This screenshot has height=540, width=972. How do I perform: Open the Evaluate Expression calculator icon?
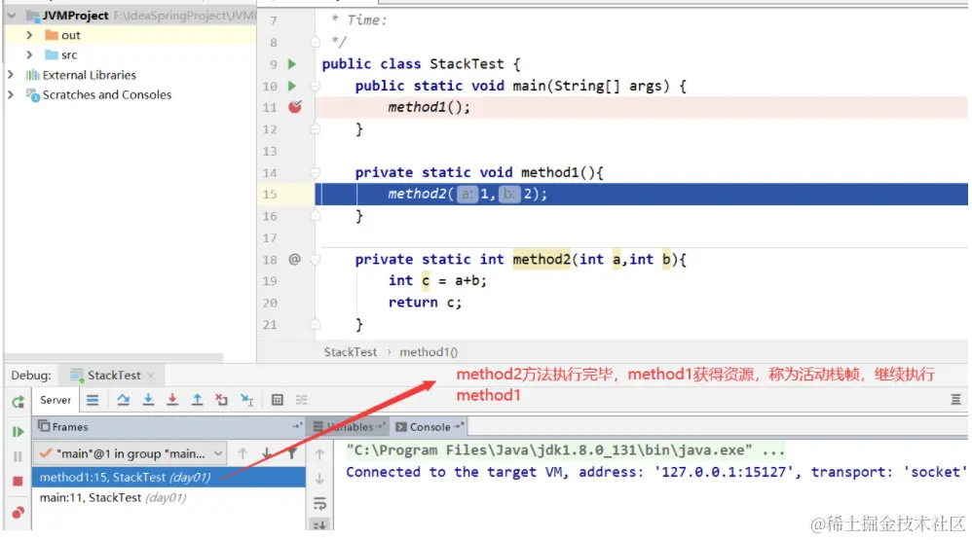click(x=278, y=400)
